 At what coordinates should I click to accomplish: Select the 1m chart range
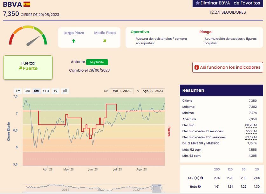18,91
